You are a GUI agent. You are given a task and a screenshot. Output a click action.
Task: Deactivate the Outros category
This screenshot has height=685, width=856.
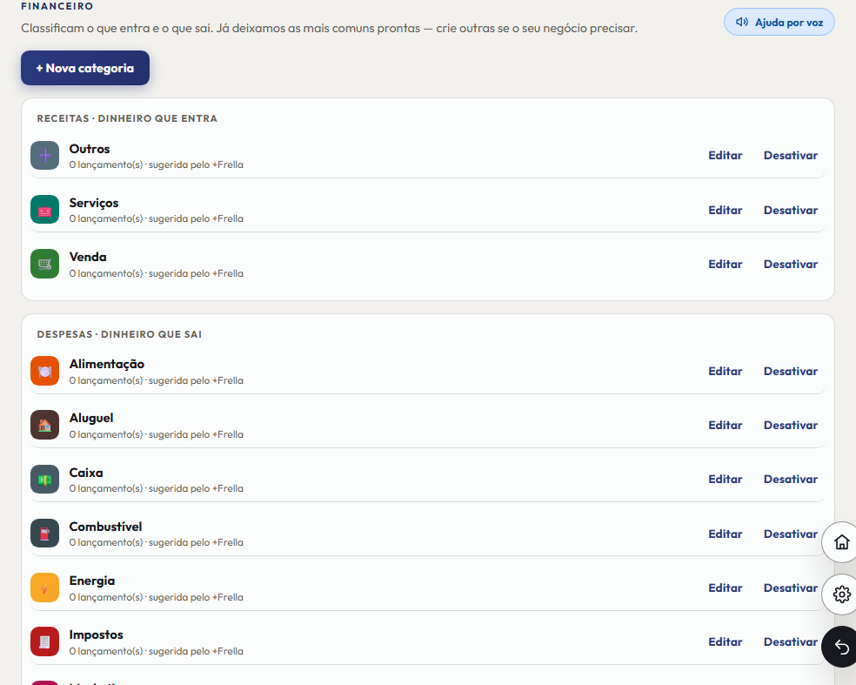pyautogui.click(x=791, y=156)
